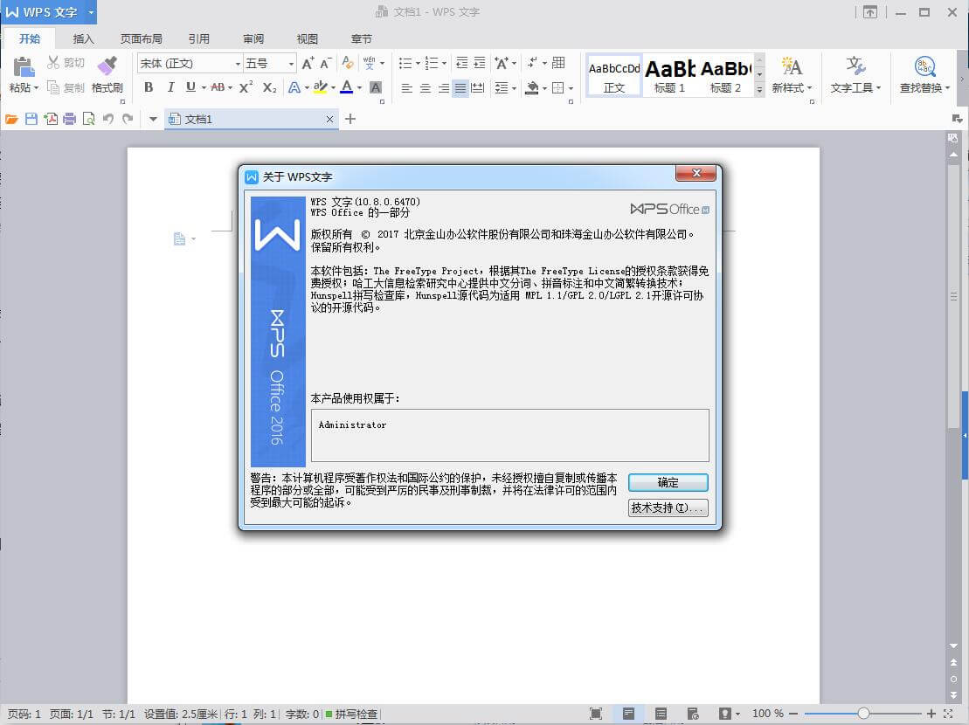The image size is (969, 725).
Task: Switch to the 章节 (Chapter) tab
Action: click(362, 39)
